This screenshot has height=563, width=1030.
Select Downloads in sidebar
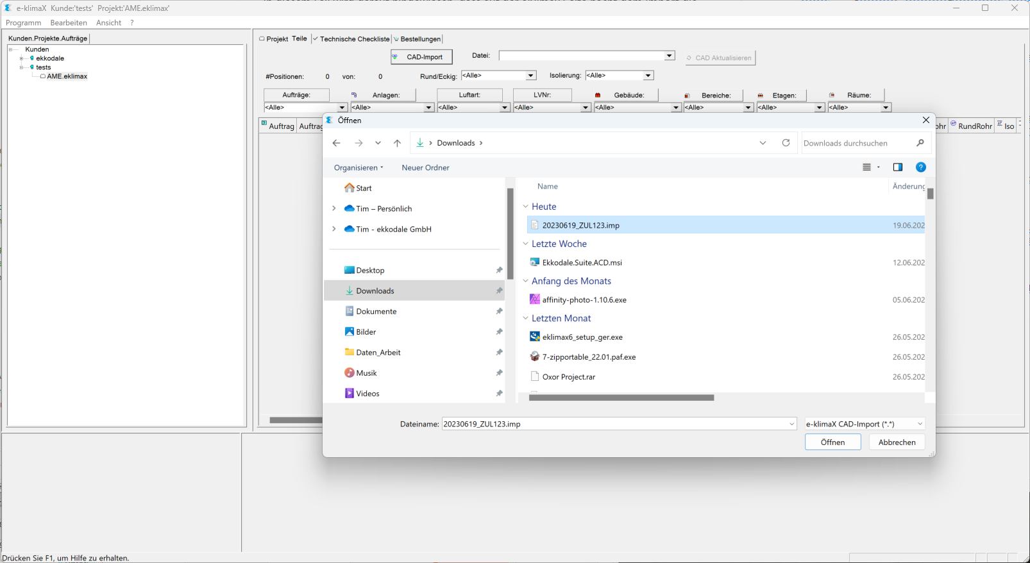414,290
